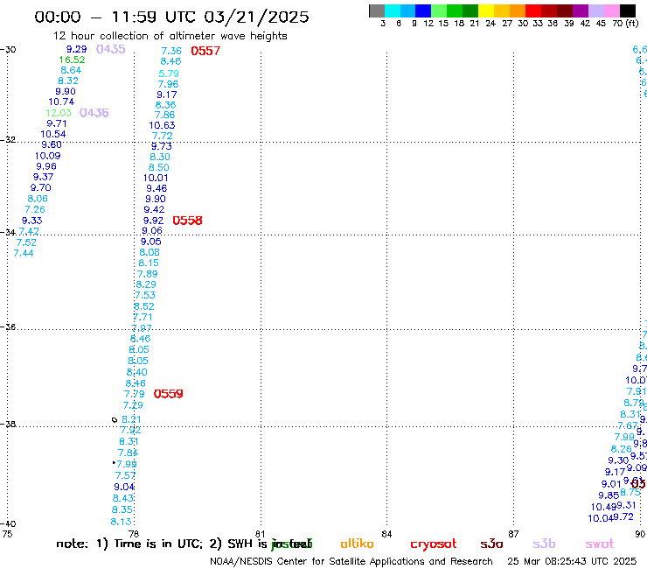Select the date range title '00:00 – 11:59 UTC 03/21/2025'
The width and height of the screenshot is (647, 569).
click(171, 18)
